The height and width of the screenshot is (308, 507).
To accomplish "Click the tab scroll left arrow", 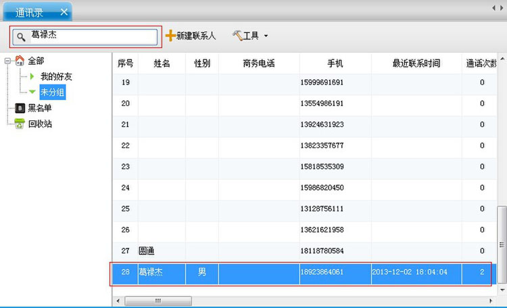I will [x=493, y=7].
